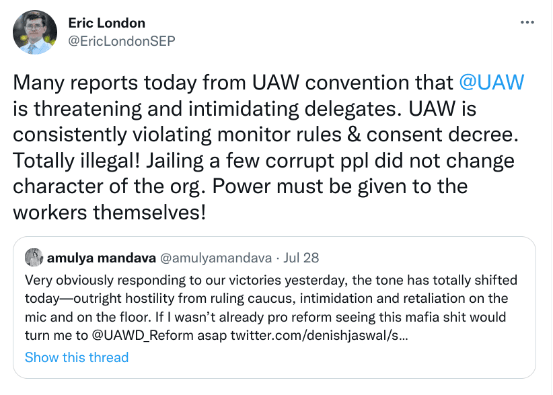This screenshot has width=553, height=395.
Task: Click amulya mandava's small avatar
Action: click(x=34, y=258)
